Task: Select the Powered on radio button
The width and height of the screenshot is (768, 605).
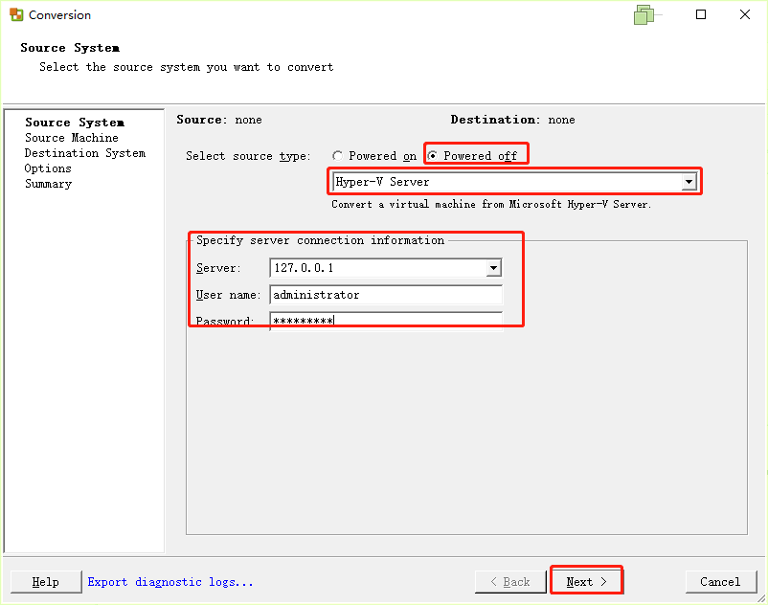Action: tap(337, 156)
